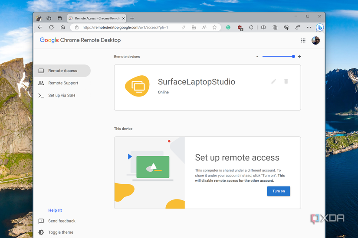The height and width of the screenshot is (238, 358).
Task: Open the Google account profile picture
Action: [x=315, y=40]
